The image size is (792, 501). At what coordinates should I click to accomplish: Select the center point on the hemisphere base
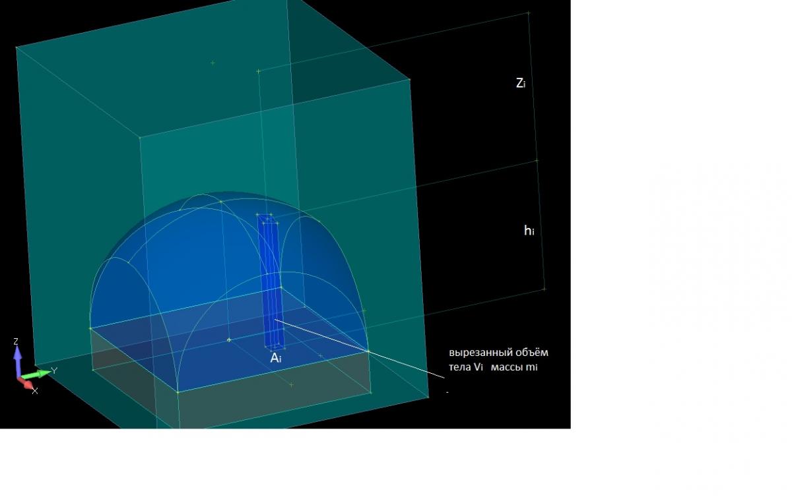[229, 340]
